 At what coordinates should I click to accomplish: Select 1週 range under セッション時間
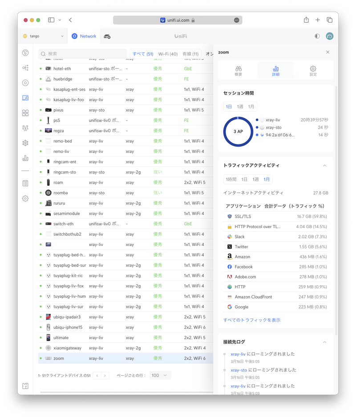240,107
